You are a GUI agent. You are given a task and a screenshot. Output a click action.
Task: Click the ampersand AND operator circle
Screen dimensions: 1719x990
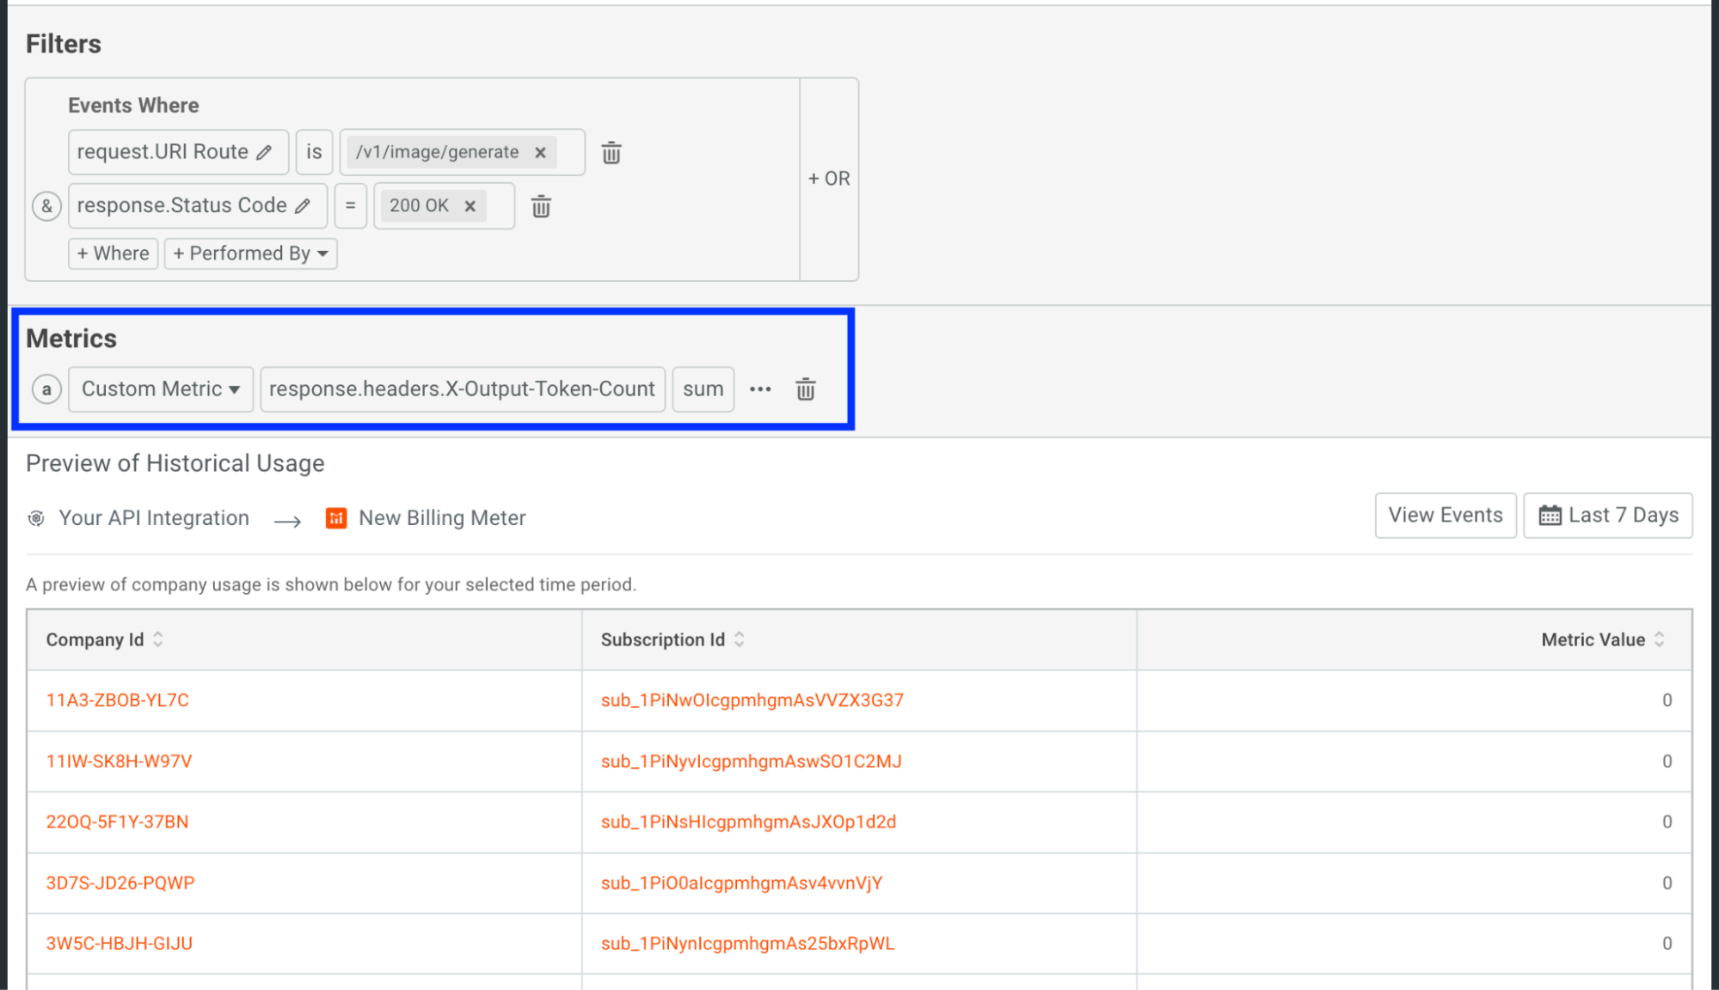pyautogui.click(x=46, y=206)
